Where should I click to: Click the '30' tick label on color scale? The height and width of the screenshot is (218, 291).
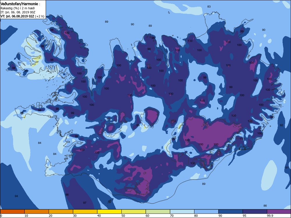click(75, 216)
